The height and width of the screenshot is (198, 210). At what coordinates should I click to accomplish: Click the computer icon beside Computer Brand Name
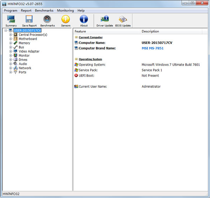[x=76, y=48]
